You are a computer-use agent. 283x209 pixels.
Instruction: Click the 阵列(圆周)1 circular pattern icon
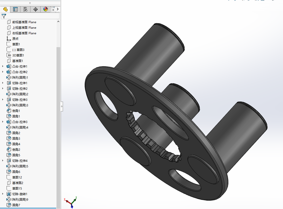(x=9, y=77)
